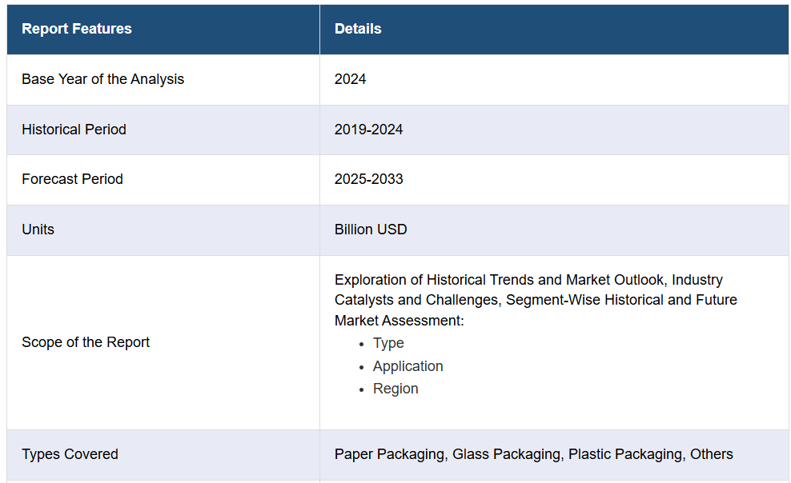The image size is (791, 483).
Task: Click the Billion USD value
Action: 370,230
